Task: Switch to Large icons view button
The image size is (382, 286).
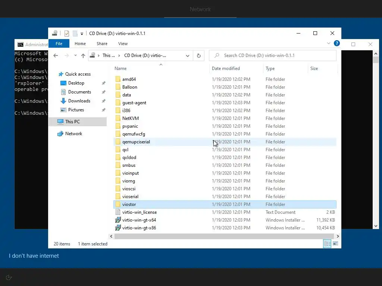Action: pos(335,244)
